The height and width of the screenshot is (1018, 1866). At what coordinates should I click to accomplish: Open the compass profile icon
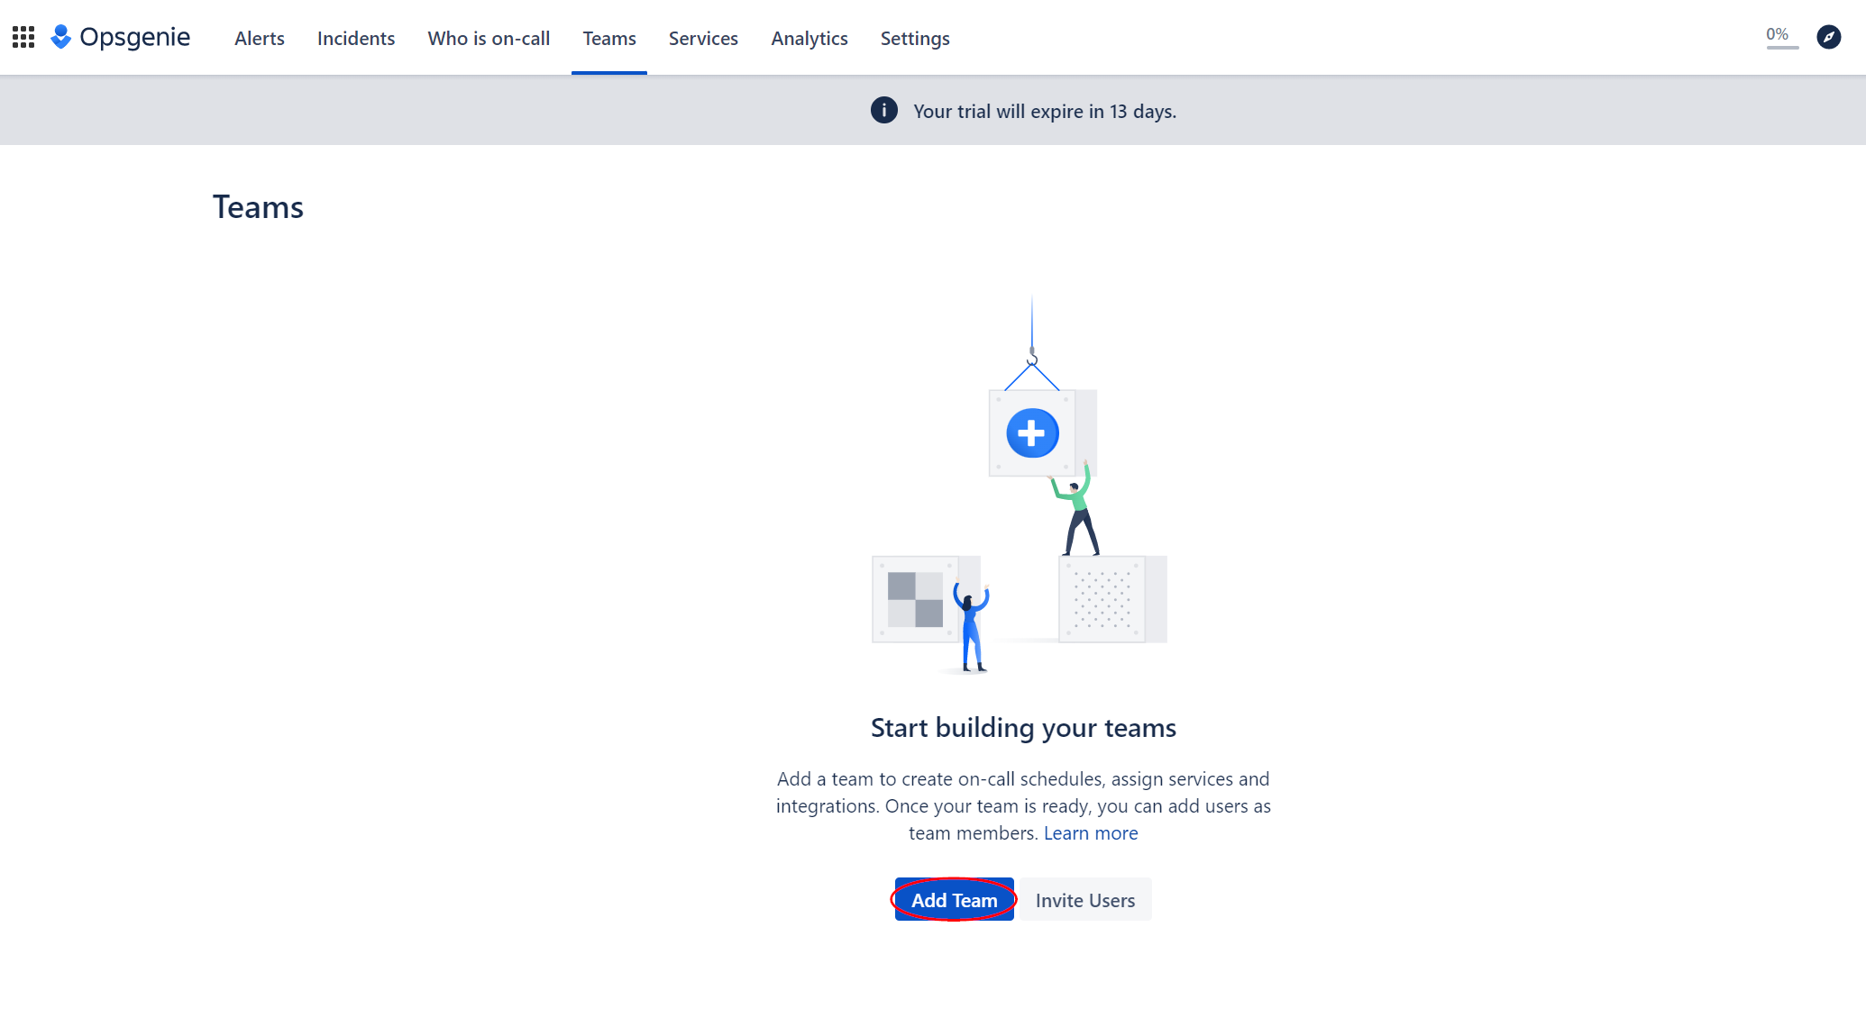click(x=1828, y=37)
